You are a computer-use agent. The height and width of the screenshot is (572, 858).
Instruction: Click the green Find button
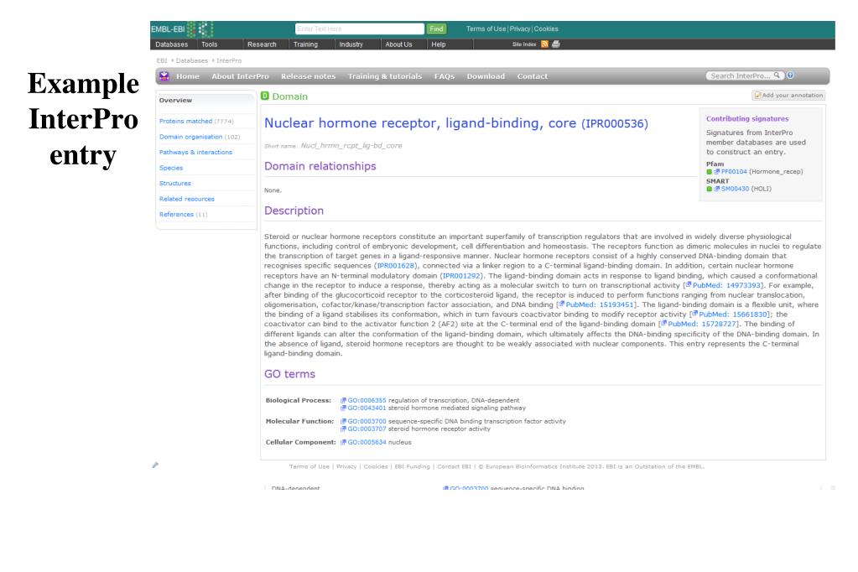point(436,29)
